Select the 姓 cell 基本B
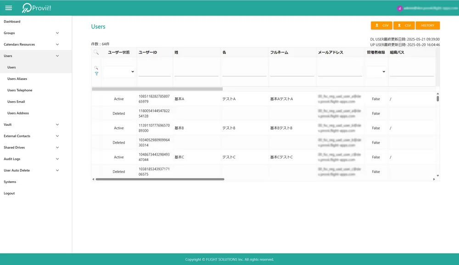Image resolution: width=459 pixels, height=265 pixels. (x=179, y=128)
